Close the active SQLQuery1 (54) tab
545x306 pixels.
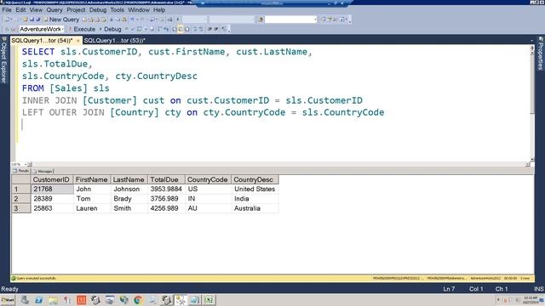click(x=77, y=41)
